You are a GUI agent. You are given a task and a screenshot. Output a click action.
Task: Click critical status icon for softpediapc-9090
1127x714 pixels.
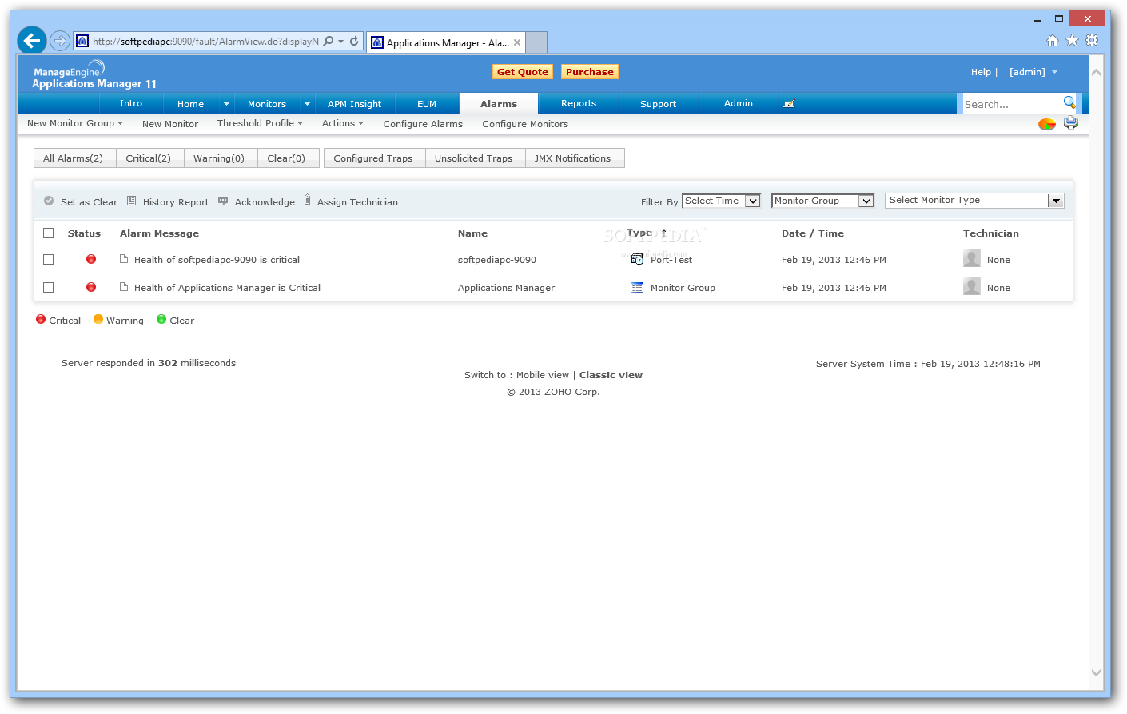(x=91, y=259)
